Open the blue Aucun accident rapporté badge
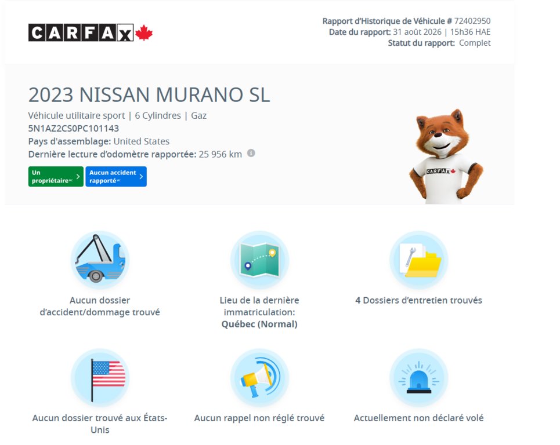 [x=116, y=177]
